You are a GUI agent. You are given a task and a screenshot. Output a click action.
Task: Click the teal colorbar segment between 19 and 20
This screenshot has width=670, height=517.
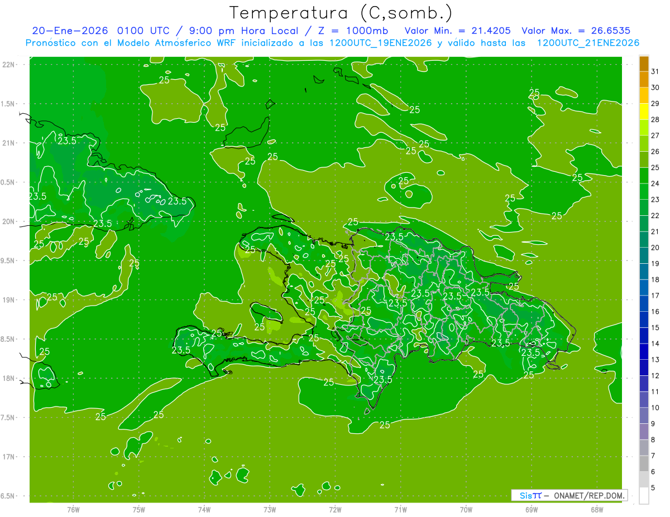tap(644, 255)
